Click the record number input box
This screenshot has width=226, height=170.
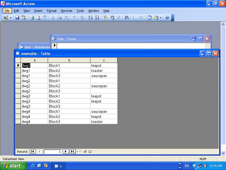coord(53,152)
